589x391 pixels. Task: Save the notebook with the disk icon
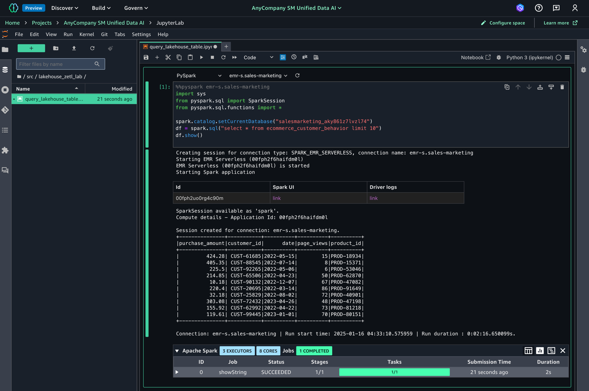[146, 57]
